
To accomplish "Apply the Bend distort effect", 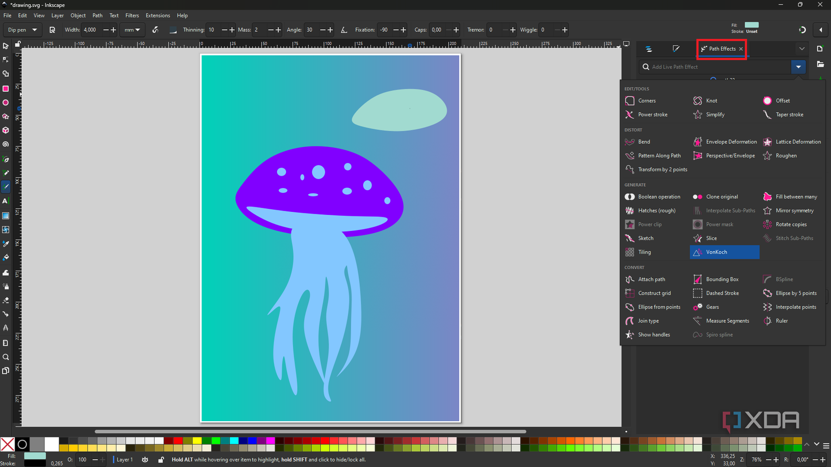I will (644, 141).
